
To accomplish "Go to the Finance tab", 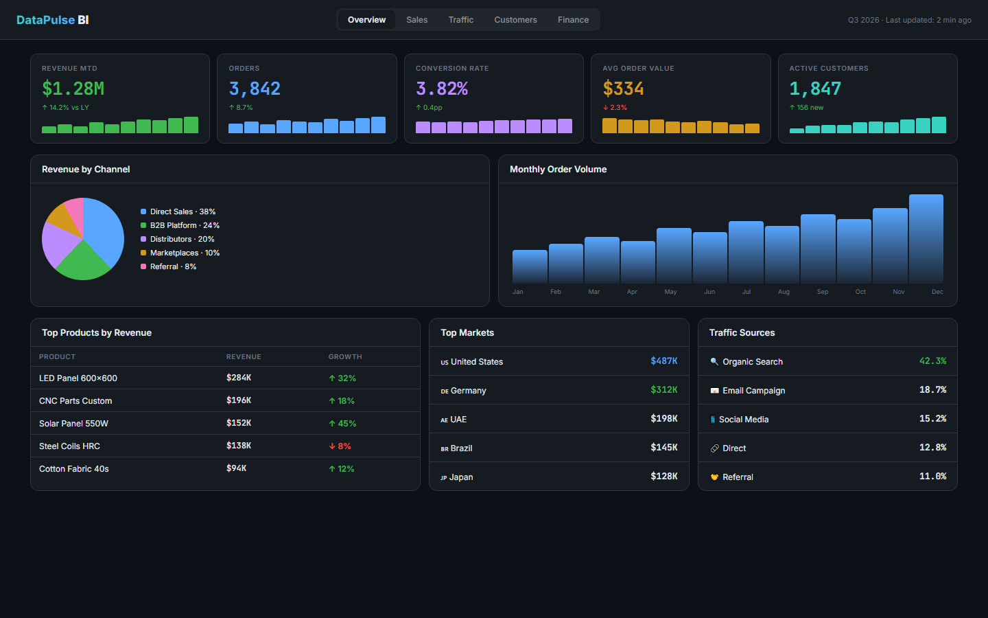I will [x=573, y=20].
